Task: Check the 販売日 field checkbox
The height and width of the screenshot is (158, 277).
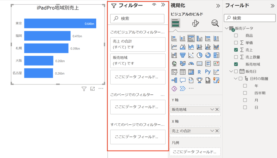Action: pyautogui.click(x=236, y=71)
